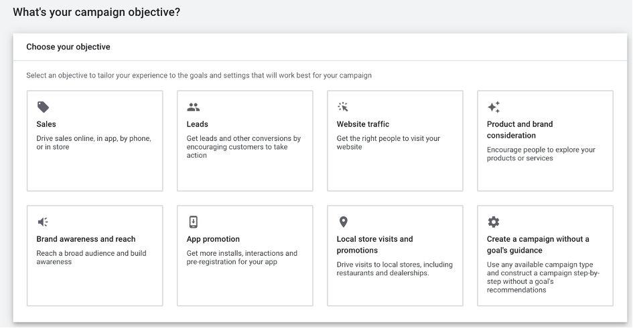The width and height of the screenshot is (633, 328).
Task: Click the sparkle icon for Product consideration
Action: pyautogui.click(x=494, y=107)
